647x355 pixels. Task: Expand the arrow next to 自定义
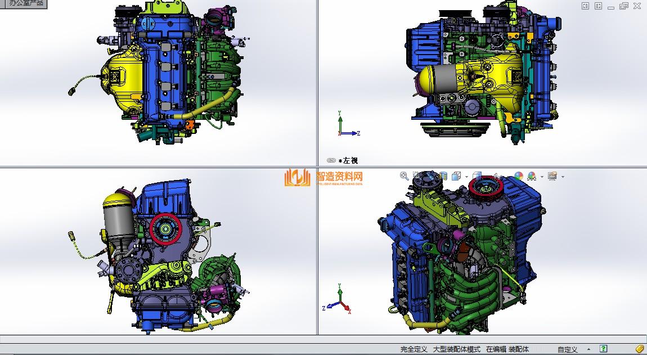pyautogui.click(x=588, y=349)
